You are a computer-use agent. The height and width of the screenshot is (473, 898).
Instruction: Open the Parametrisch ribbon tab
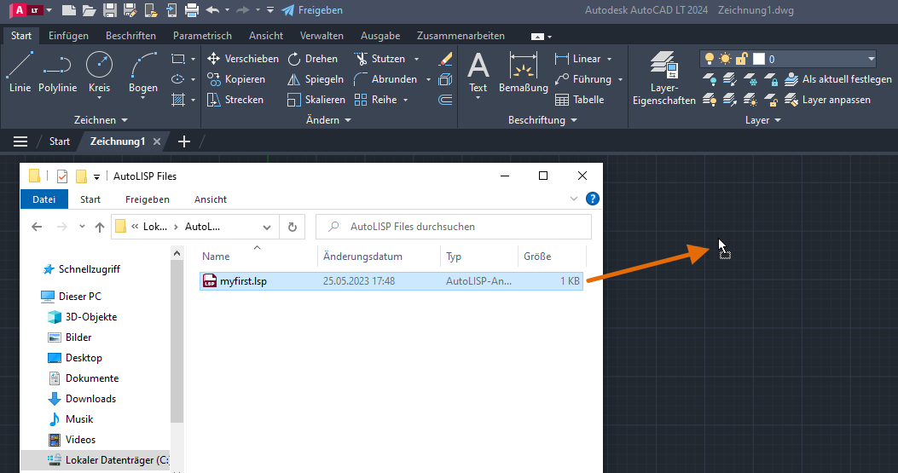coord(202,36)
